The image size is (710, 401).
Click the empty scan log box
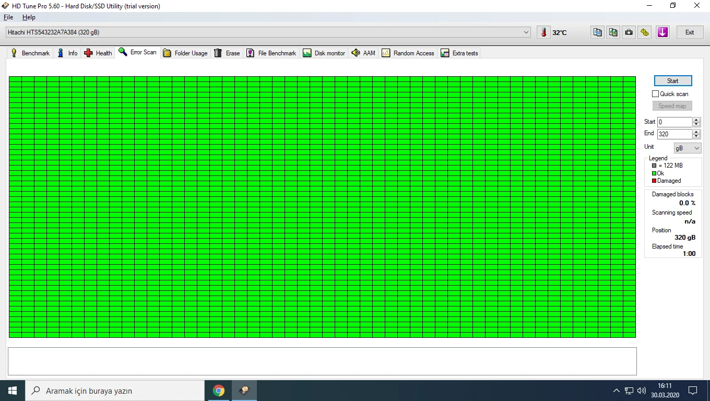(x=322, y=361)
